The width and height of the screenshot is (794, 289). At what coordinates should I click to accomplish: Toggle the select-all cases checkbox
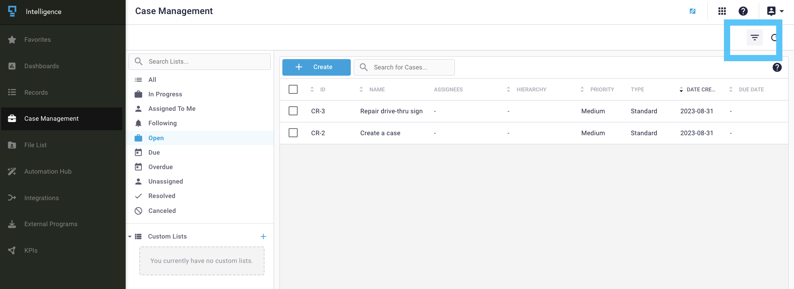293,89
